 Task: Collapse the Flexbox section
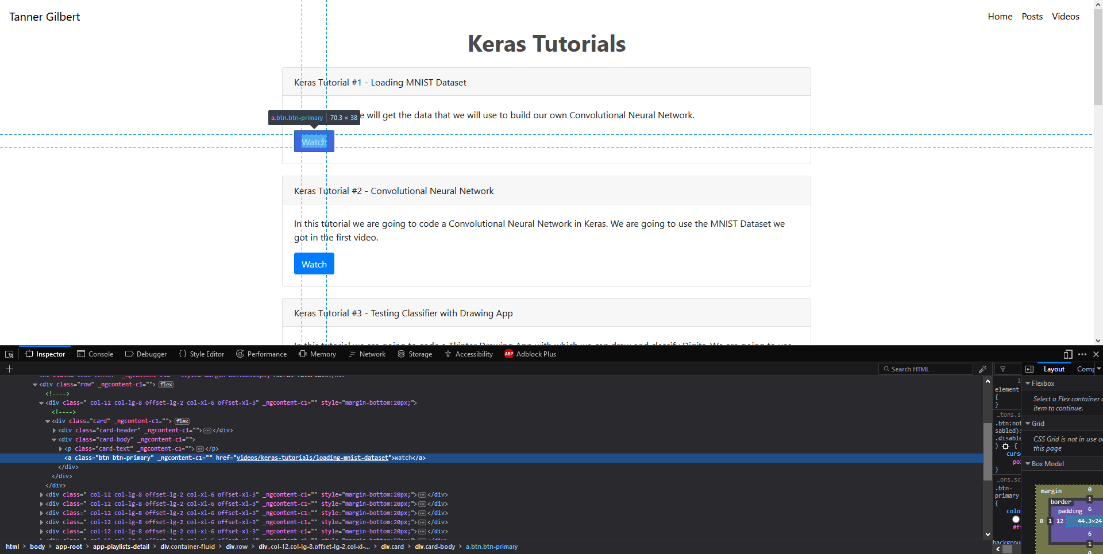pyautogui.click(x=1028, y=383)
